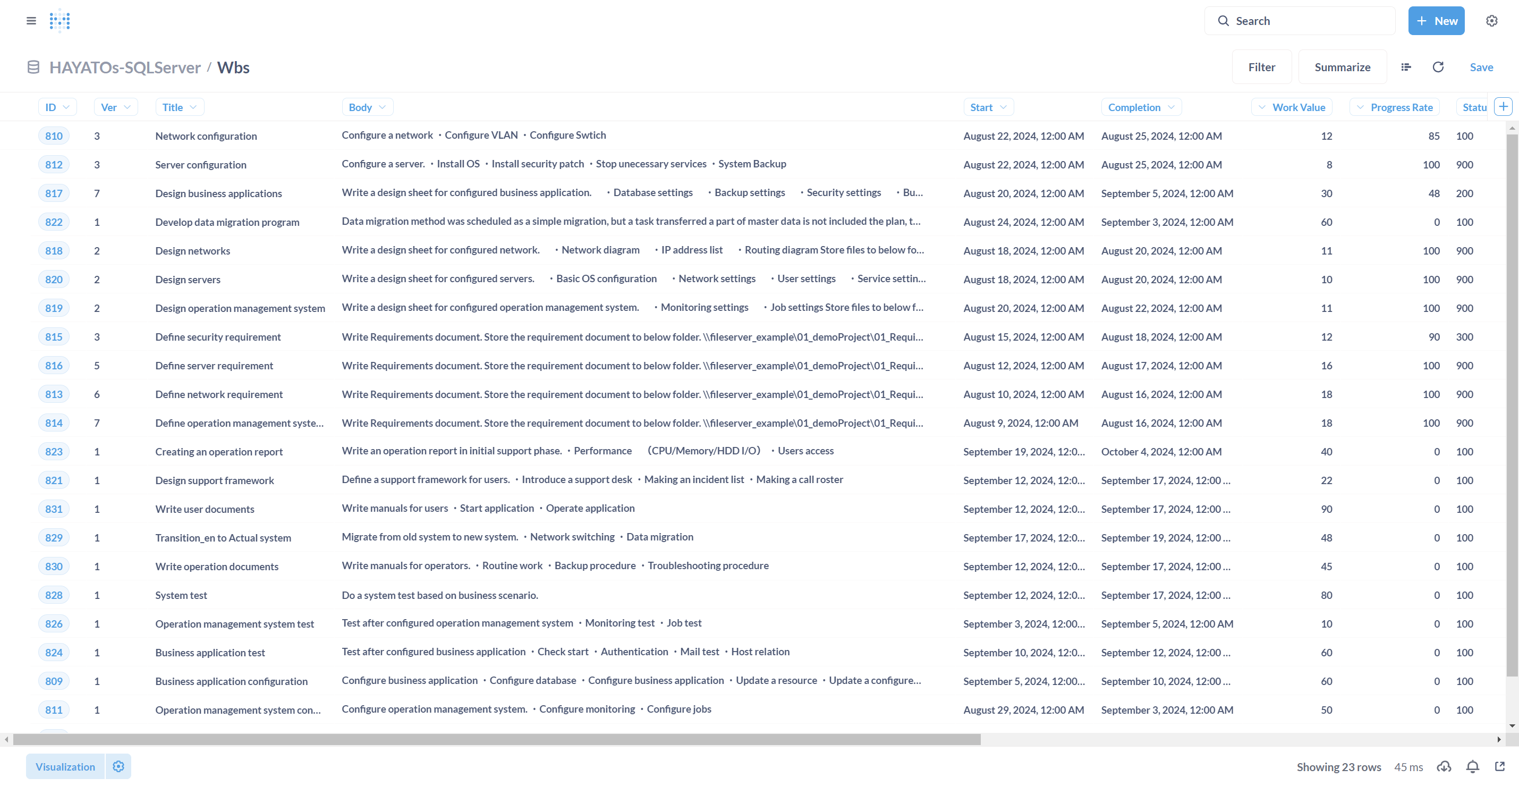The image size is (1519, 786).
Task: Open the Visualization picker
Action: point(65,766)
